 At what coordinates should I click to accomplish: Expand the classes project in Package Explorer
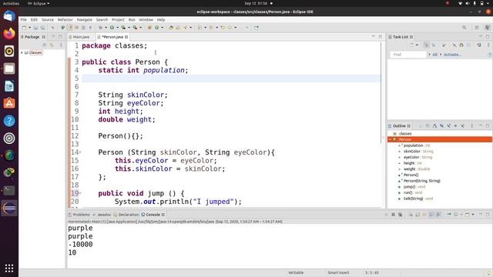[22, 52]
